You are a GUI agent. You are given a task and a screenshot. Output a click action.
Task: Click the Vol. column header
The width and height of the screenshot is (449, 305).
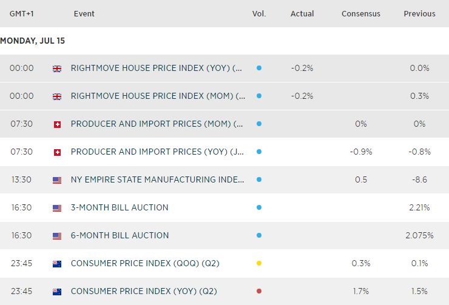(259, 13)
